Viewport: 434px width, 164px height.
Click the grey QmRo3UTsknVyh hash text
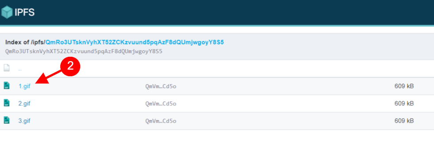click(x=84, y=51)
